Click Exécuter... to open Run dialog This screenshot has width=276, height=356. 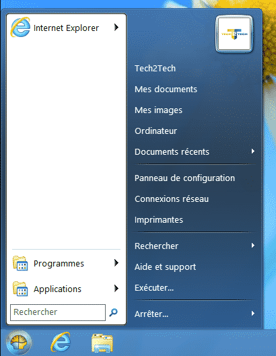click(x=154, y=287)
